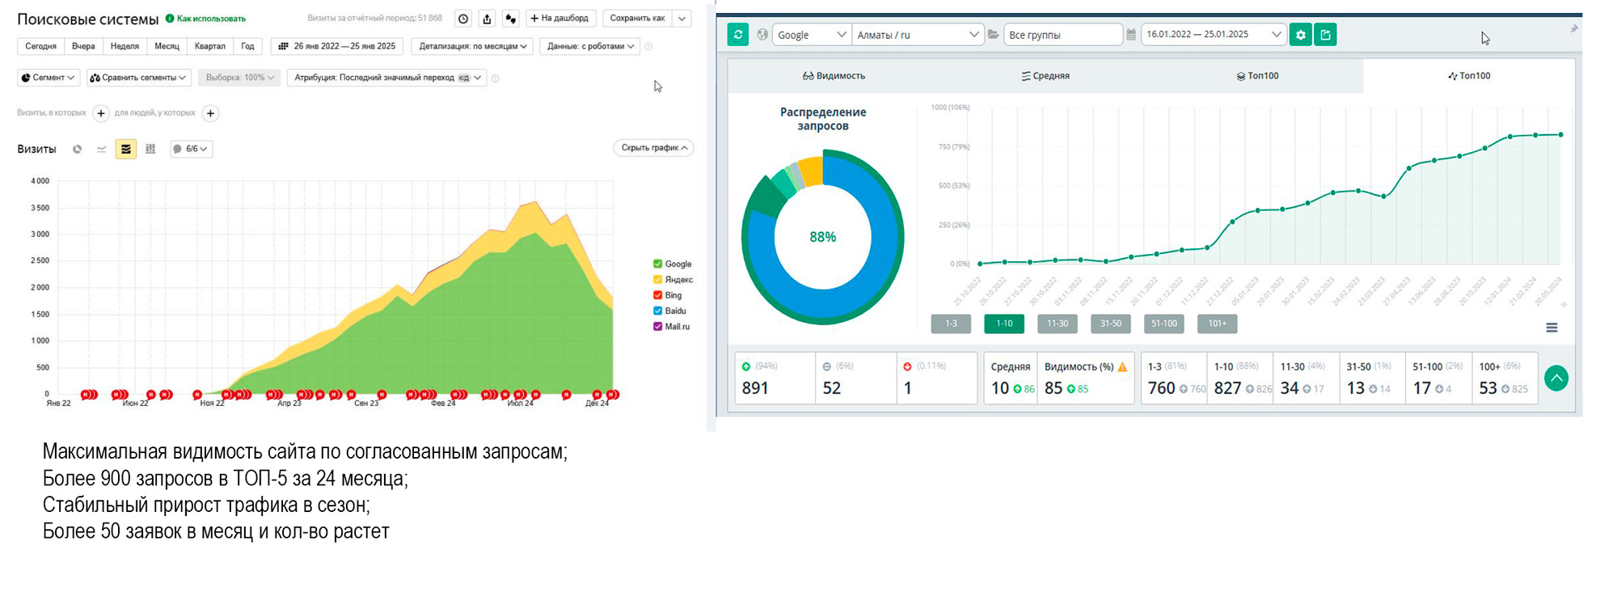The width and height of the screenshot is (1617, 601).
Task: Click the Все группы input field
Action: 1062,35
